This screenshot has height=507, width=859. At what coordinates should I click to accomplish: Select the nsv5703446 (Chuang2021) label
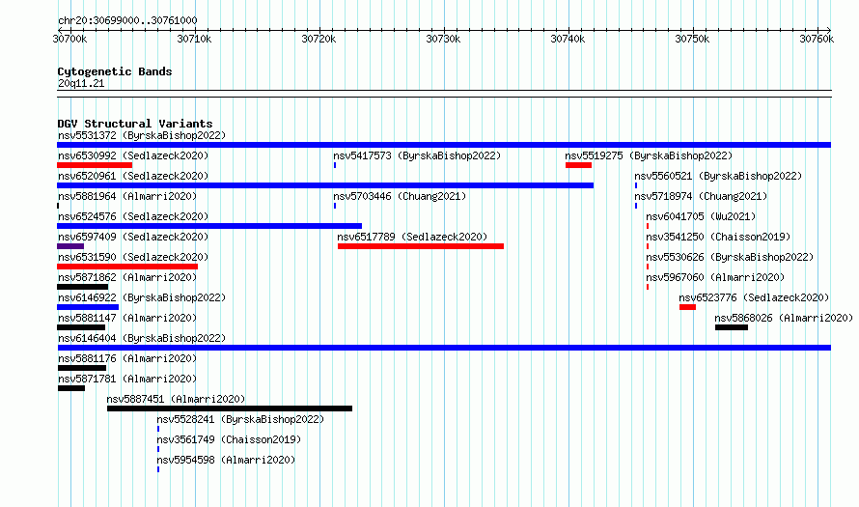pos(400,196)
